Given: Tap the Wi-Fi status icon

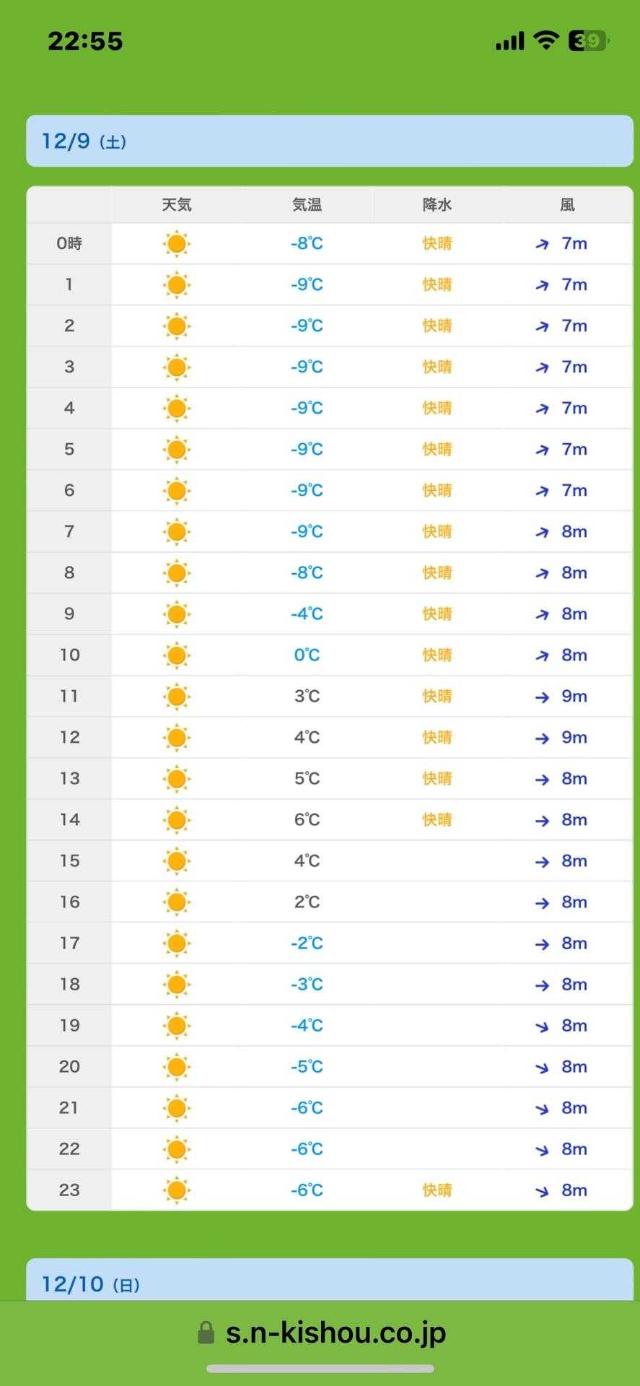Looking at the screenshot, I should (546, 40).
